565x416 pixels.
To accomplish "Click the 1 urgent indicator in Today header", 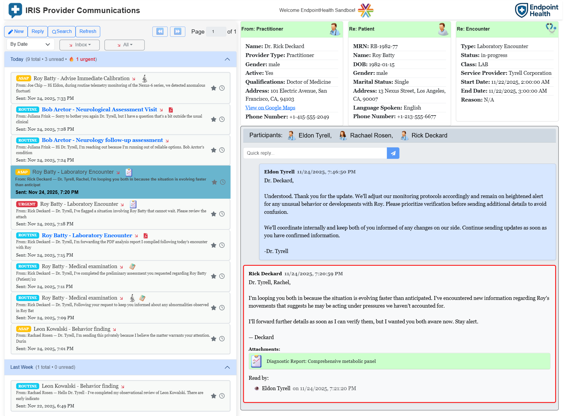I will [83, 59].
